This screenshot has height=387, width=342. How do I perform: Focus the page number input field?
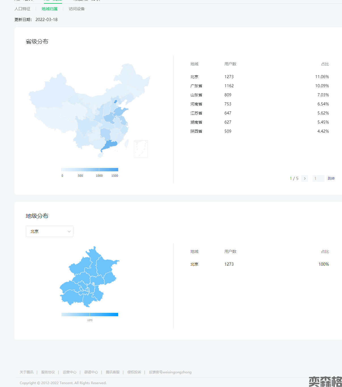[x=318, y=178]
